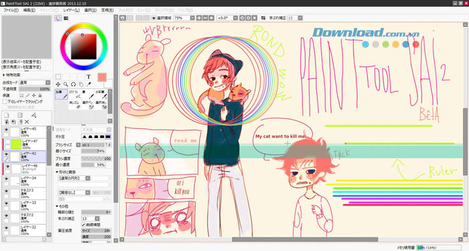469x251 pixels.
Task: Select the eraser (消しゴム) tool preset
Action: (x=75, y=105)
